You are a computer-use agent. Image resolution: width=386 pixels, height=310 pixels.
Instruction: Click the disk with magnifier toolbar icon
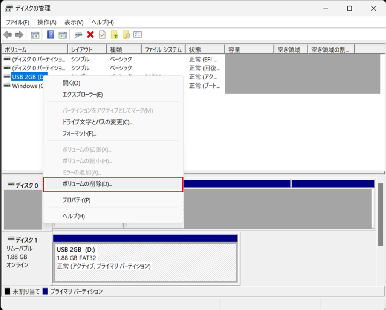78,35
